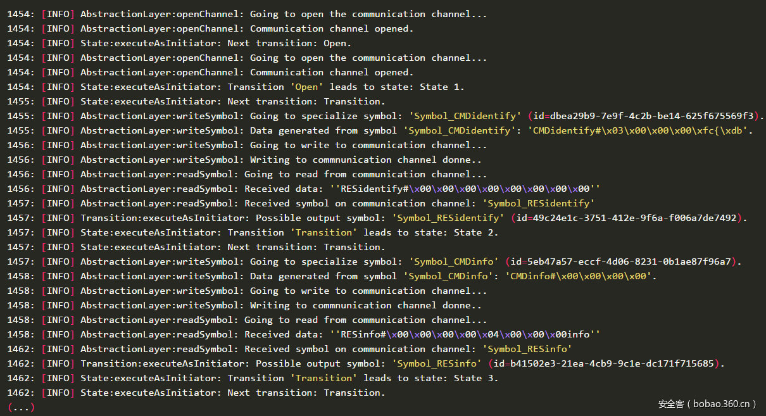Click 'Next transition: Open.' log message
766x416 pixels.
(289, 43)
